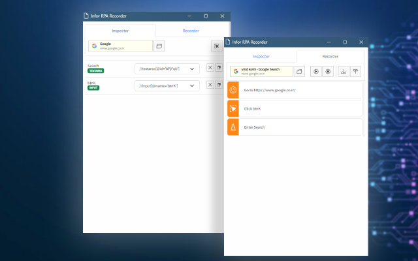Click the upload/export icon in Recorder toolbar
This screenshot has height=261, width=418.
(x=355, y=71)
